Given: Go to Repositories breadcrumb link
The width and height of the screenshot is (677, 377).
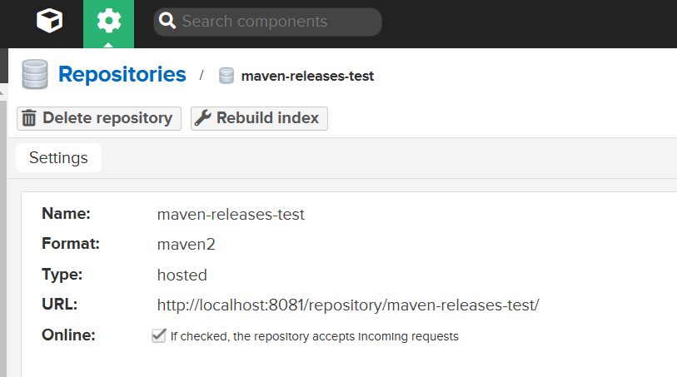Looking at the screenshot, I should click(122, 74).
